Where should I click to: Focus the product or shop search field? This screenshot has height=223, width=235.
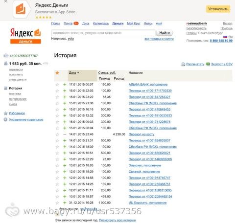point(103,33)
